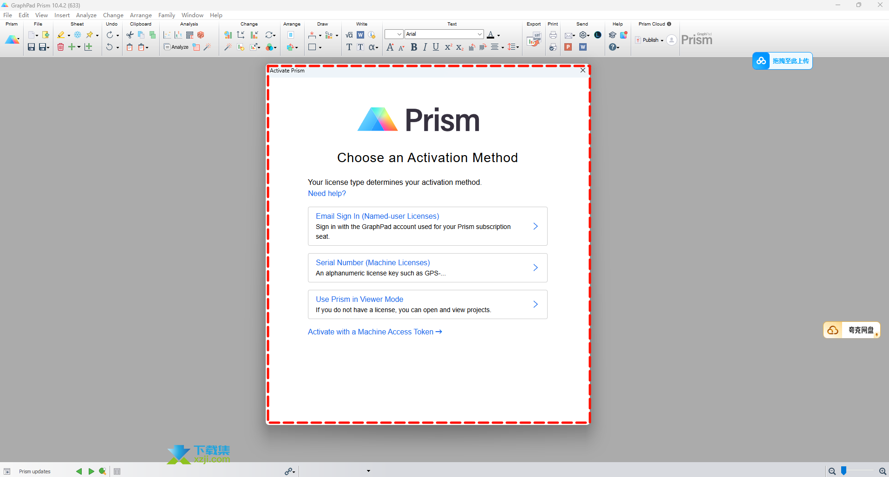
Task: Click the Subscript x₂ icon
Action: point(459,47)
